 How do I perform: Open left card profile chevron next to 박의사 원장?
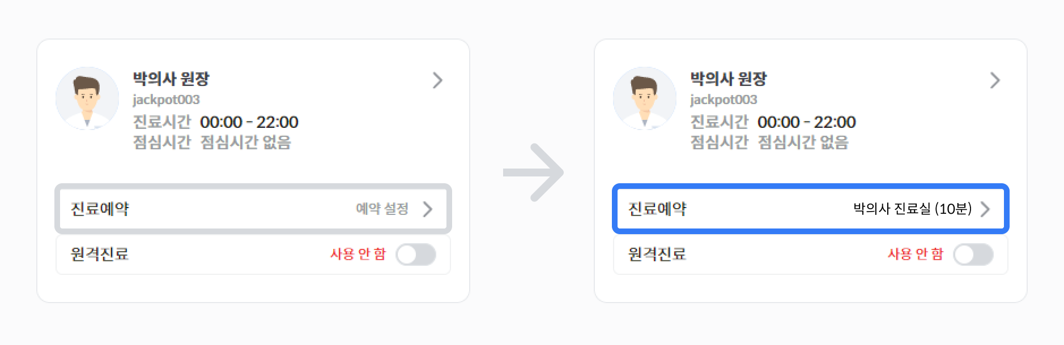(437, 80)
